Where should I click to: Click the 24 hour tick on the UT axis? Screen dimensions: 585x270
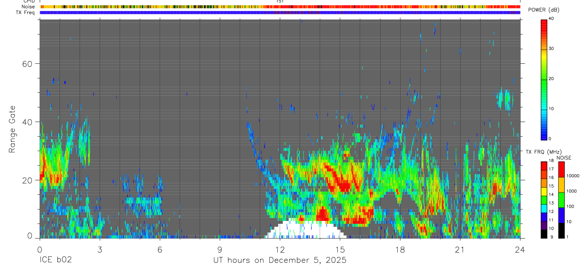pos(520,249)
